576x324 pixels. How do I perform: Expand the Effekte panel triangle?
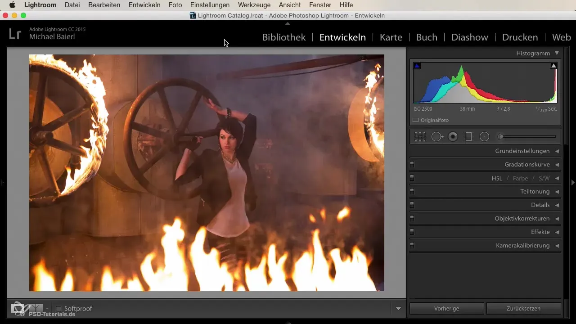pyautogui.click(x=557, y=232)
